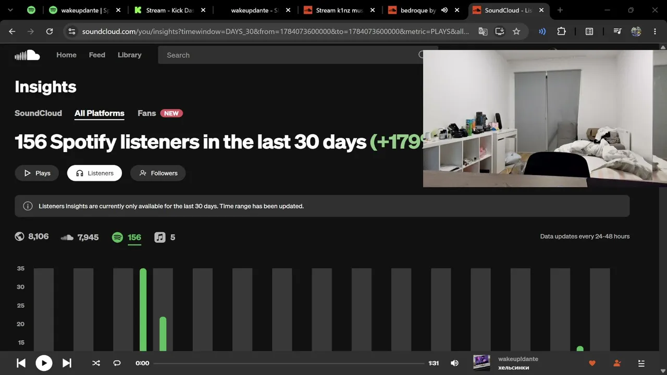The width and height of the screenshot is (667, 375).
Task: Select the SoundCloud cloud stats icon
Action: 67,238
